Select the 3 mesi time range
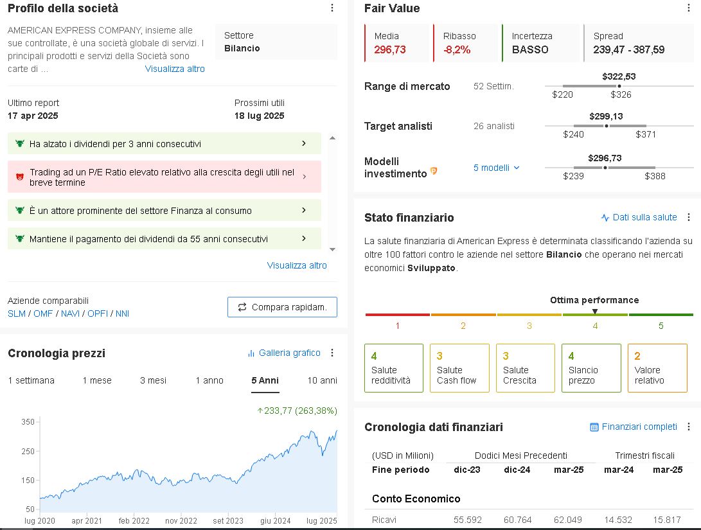Screen dimensions: 701x530 [x=153, y=380]
